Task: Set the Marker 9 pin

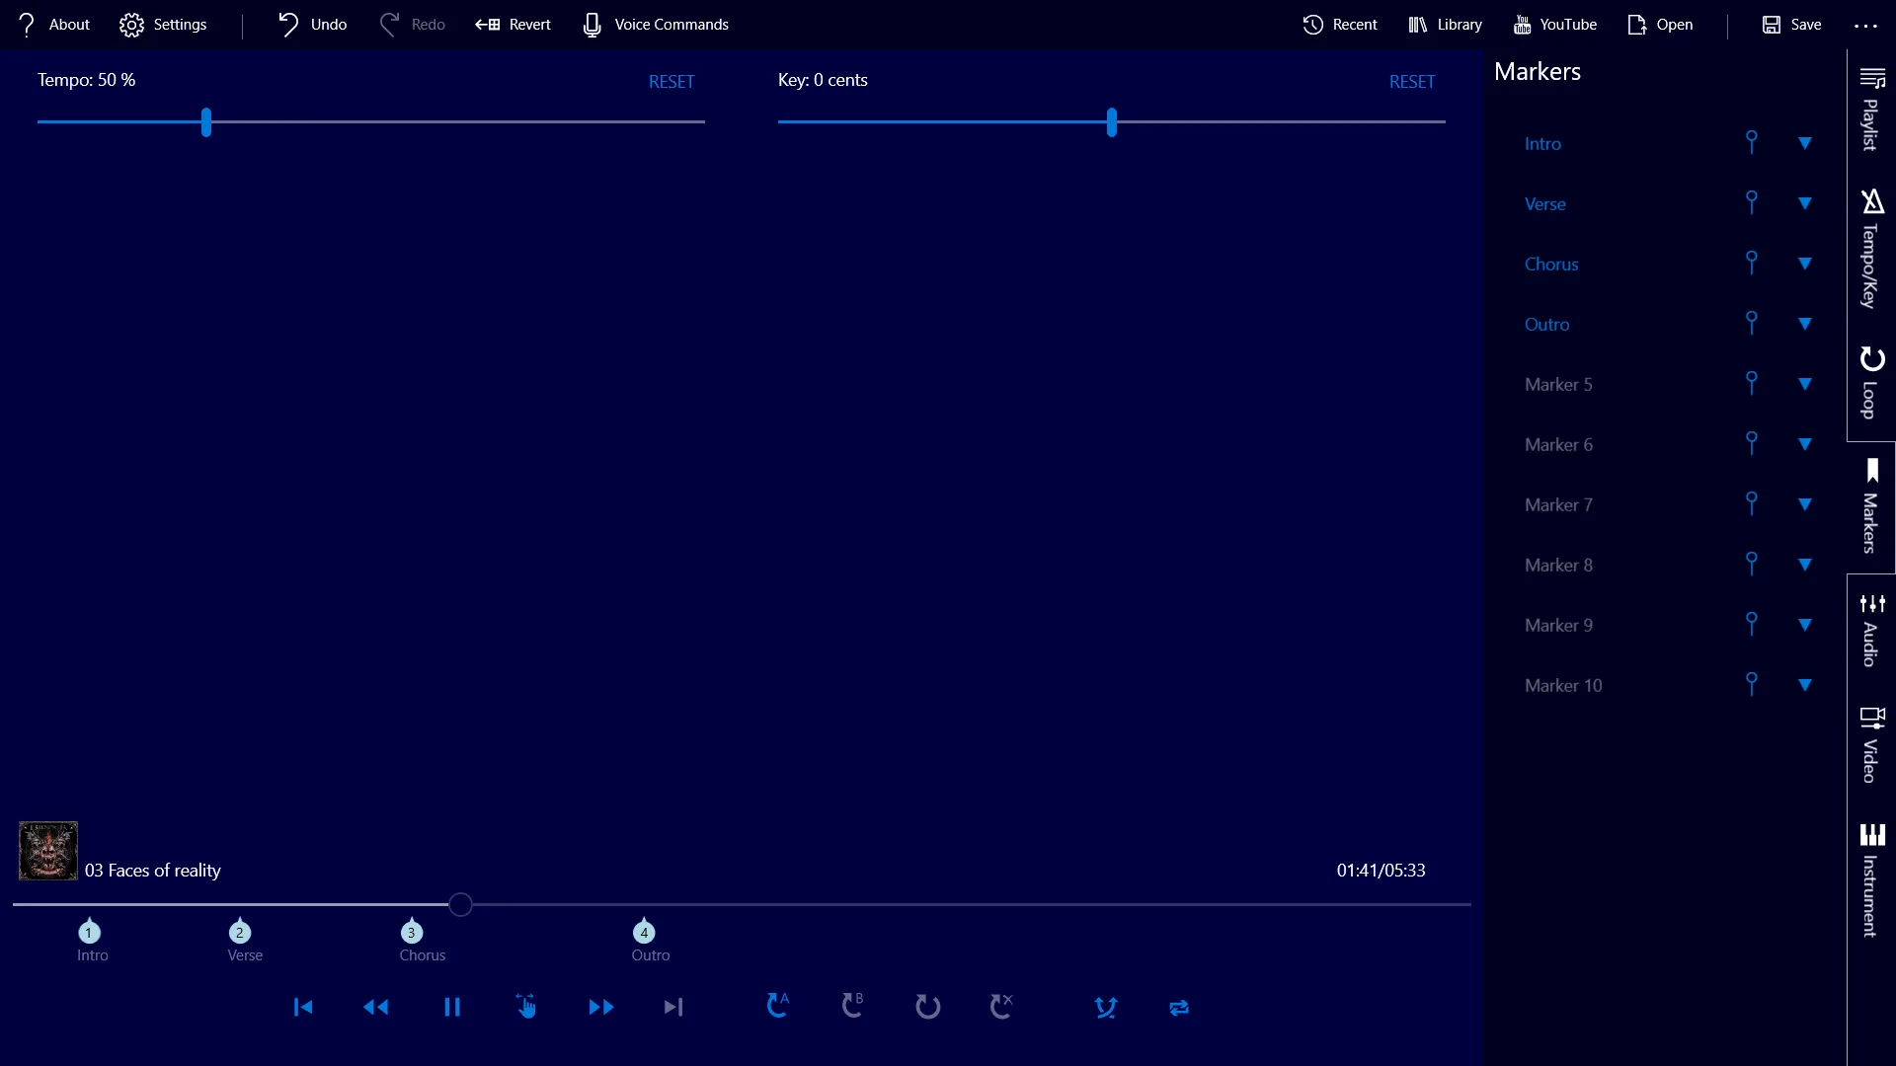Action: point(1751,625)
